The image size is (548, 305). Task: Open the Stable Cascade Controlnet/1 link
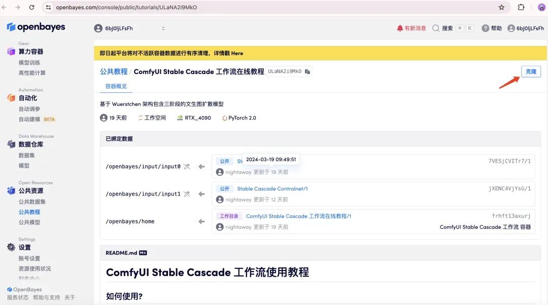pyautogui.click(x=272, y=189)
